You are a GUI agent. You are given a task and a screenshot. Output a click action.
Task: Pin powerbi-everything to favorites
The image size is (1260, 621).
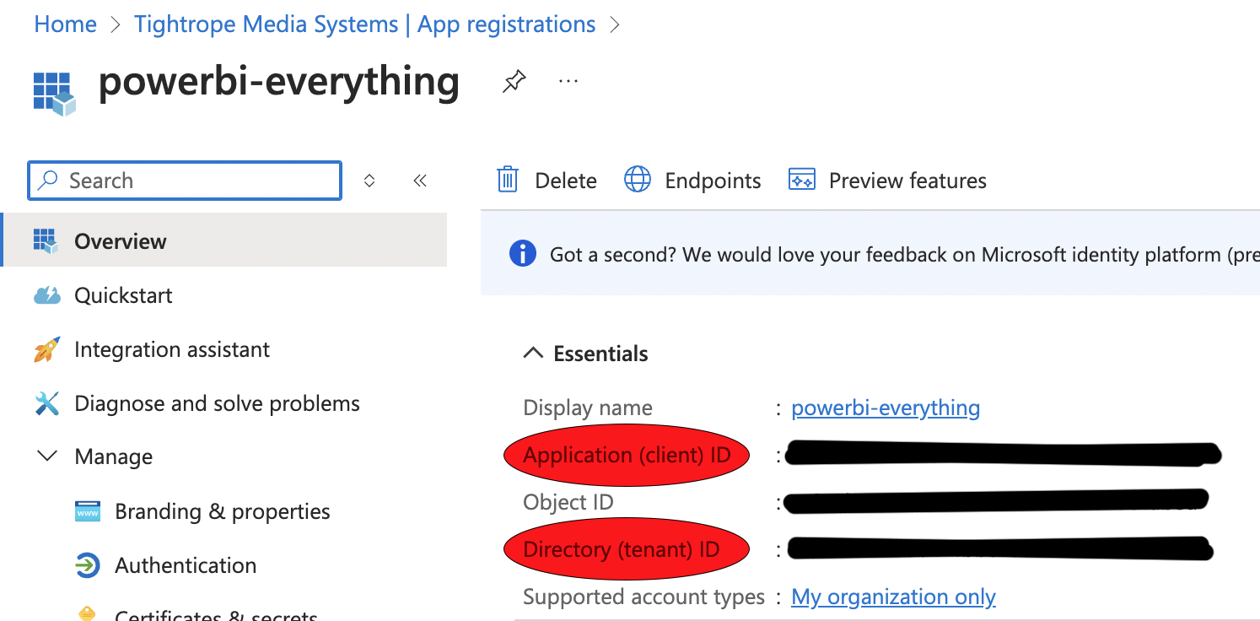[x=514, y=82]
